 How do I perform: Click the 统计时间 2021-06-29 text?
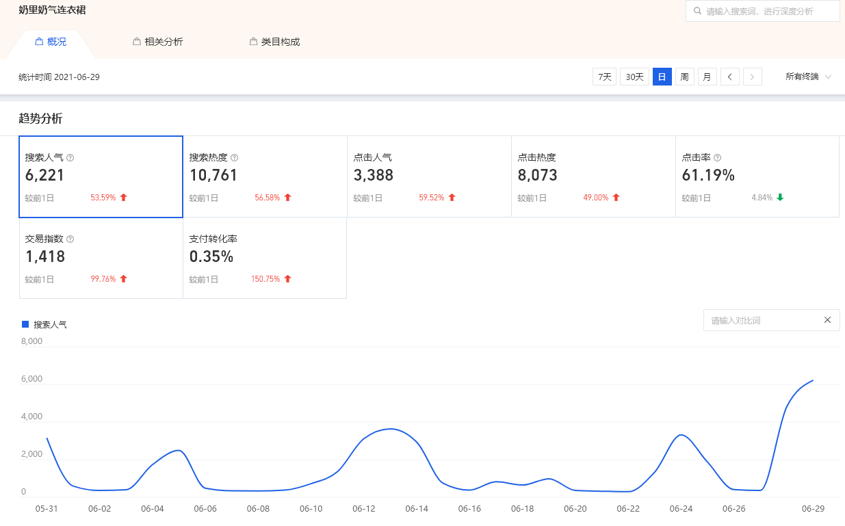pyautogui.click(x=60, y=77)
